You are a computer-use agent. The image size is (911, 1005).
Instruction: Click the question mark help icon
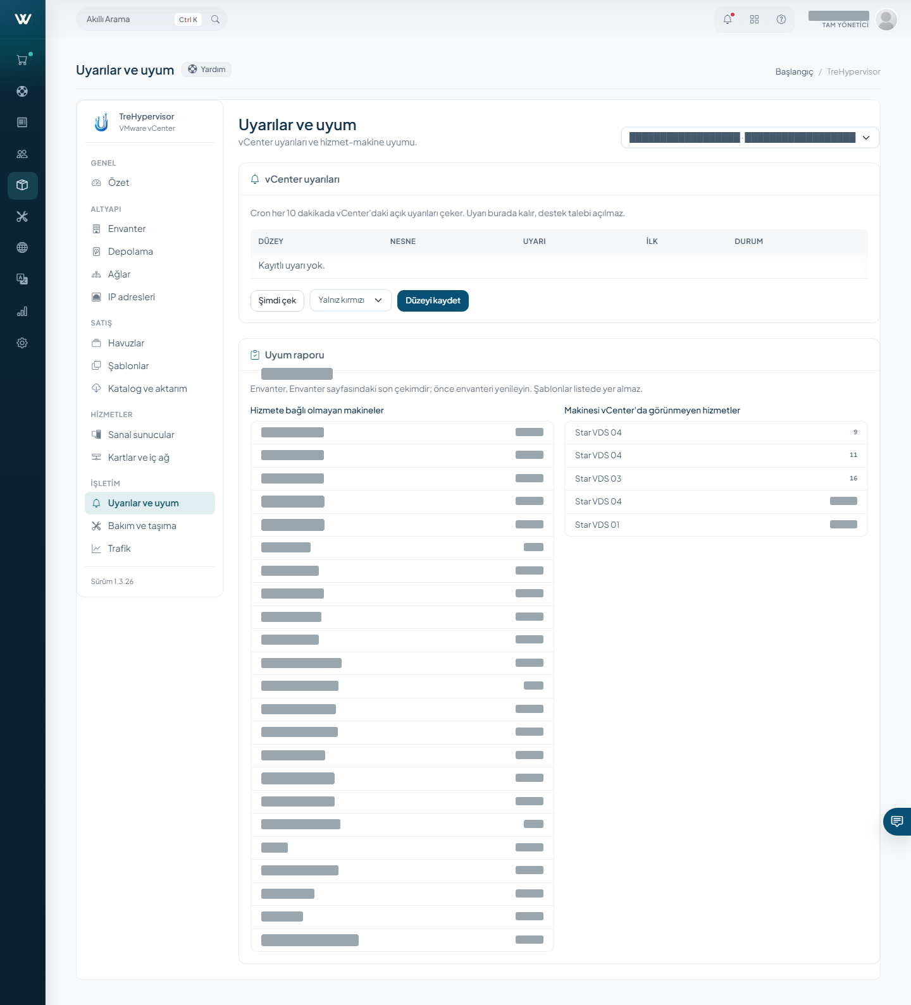click(x=781, y=20)
